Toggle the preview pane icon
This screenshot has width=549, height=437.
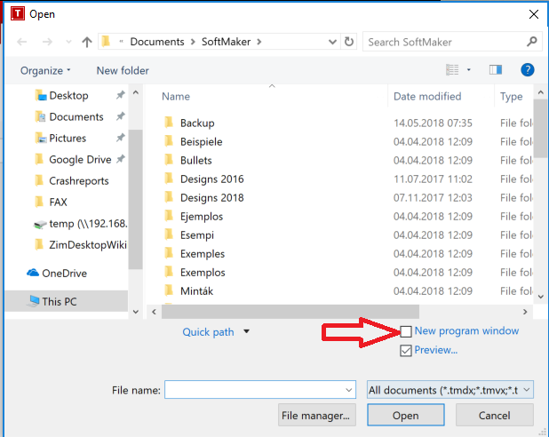click(497, 70)
